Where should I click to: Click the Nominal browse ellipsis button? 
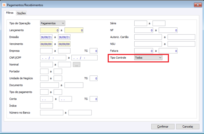point(76,64)
